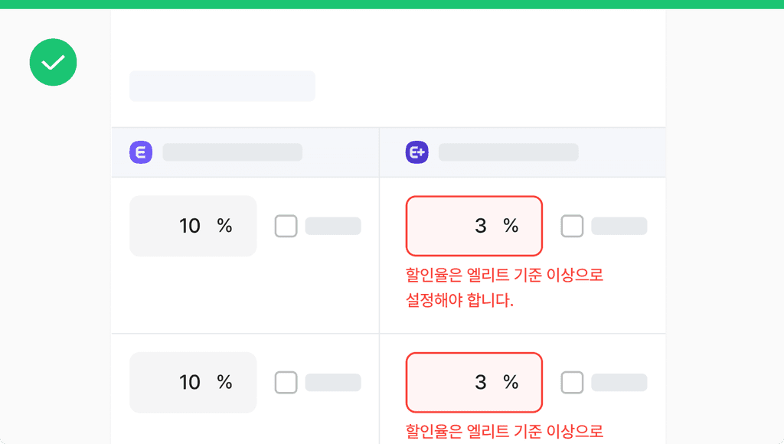The height and width of the screenshot is (444, 784).
Task: Toggle the second-row checkbox in the Elite Plus column
Action: click(x=572, y=382)
